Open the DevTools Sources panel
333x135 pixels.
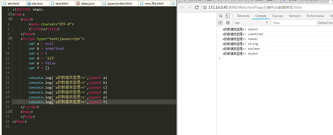278,16
